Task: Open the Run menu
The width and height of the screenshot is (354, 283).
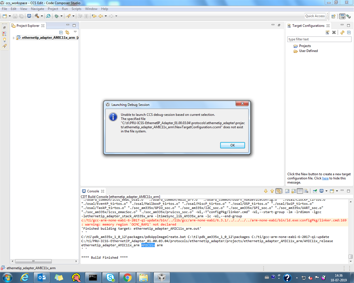Action: click(65, 9)
